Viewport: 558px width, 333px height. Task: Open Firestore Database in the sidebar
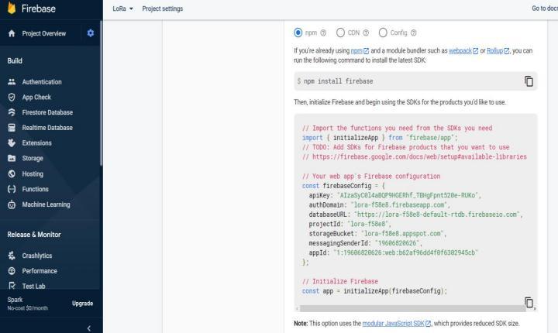pyautogui.click(x=47, y=112)
